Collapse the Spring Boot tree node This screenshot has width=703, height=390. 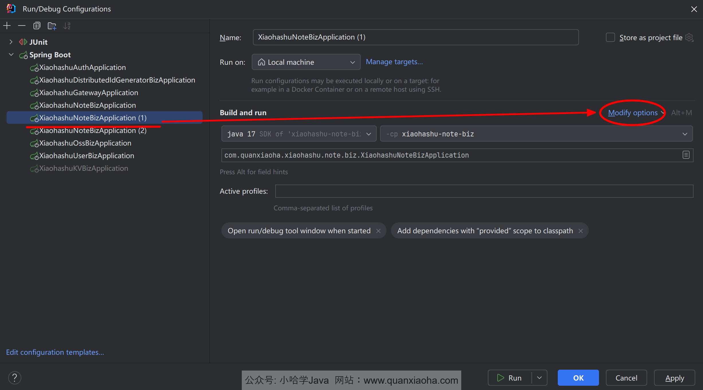pyautogui.click(x=11, y=55)
